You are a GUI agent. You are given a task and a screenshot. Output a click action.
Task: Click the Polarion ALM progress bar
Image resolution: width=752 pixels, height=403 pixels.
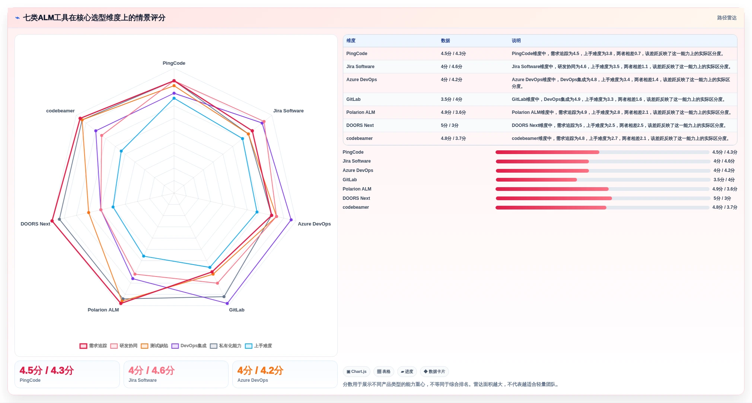602,189
